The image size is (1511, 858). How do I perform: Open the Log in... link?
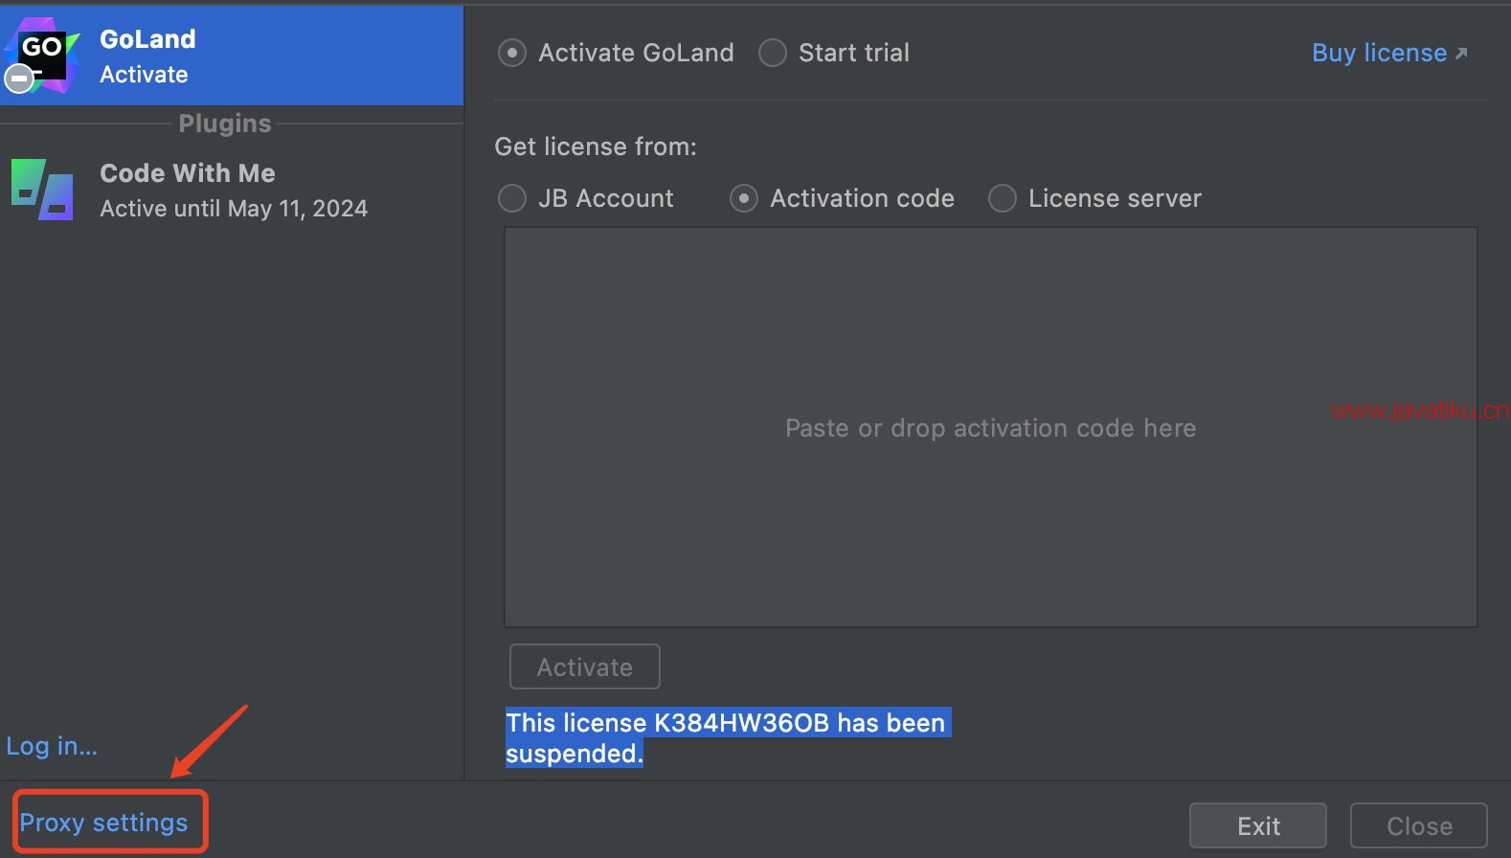click(x=52, y=746)
